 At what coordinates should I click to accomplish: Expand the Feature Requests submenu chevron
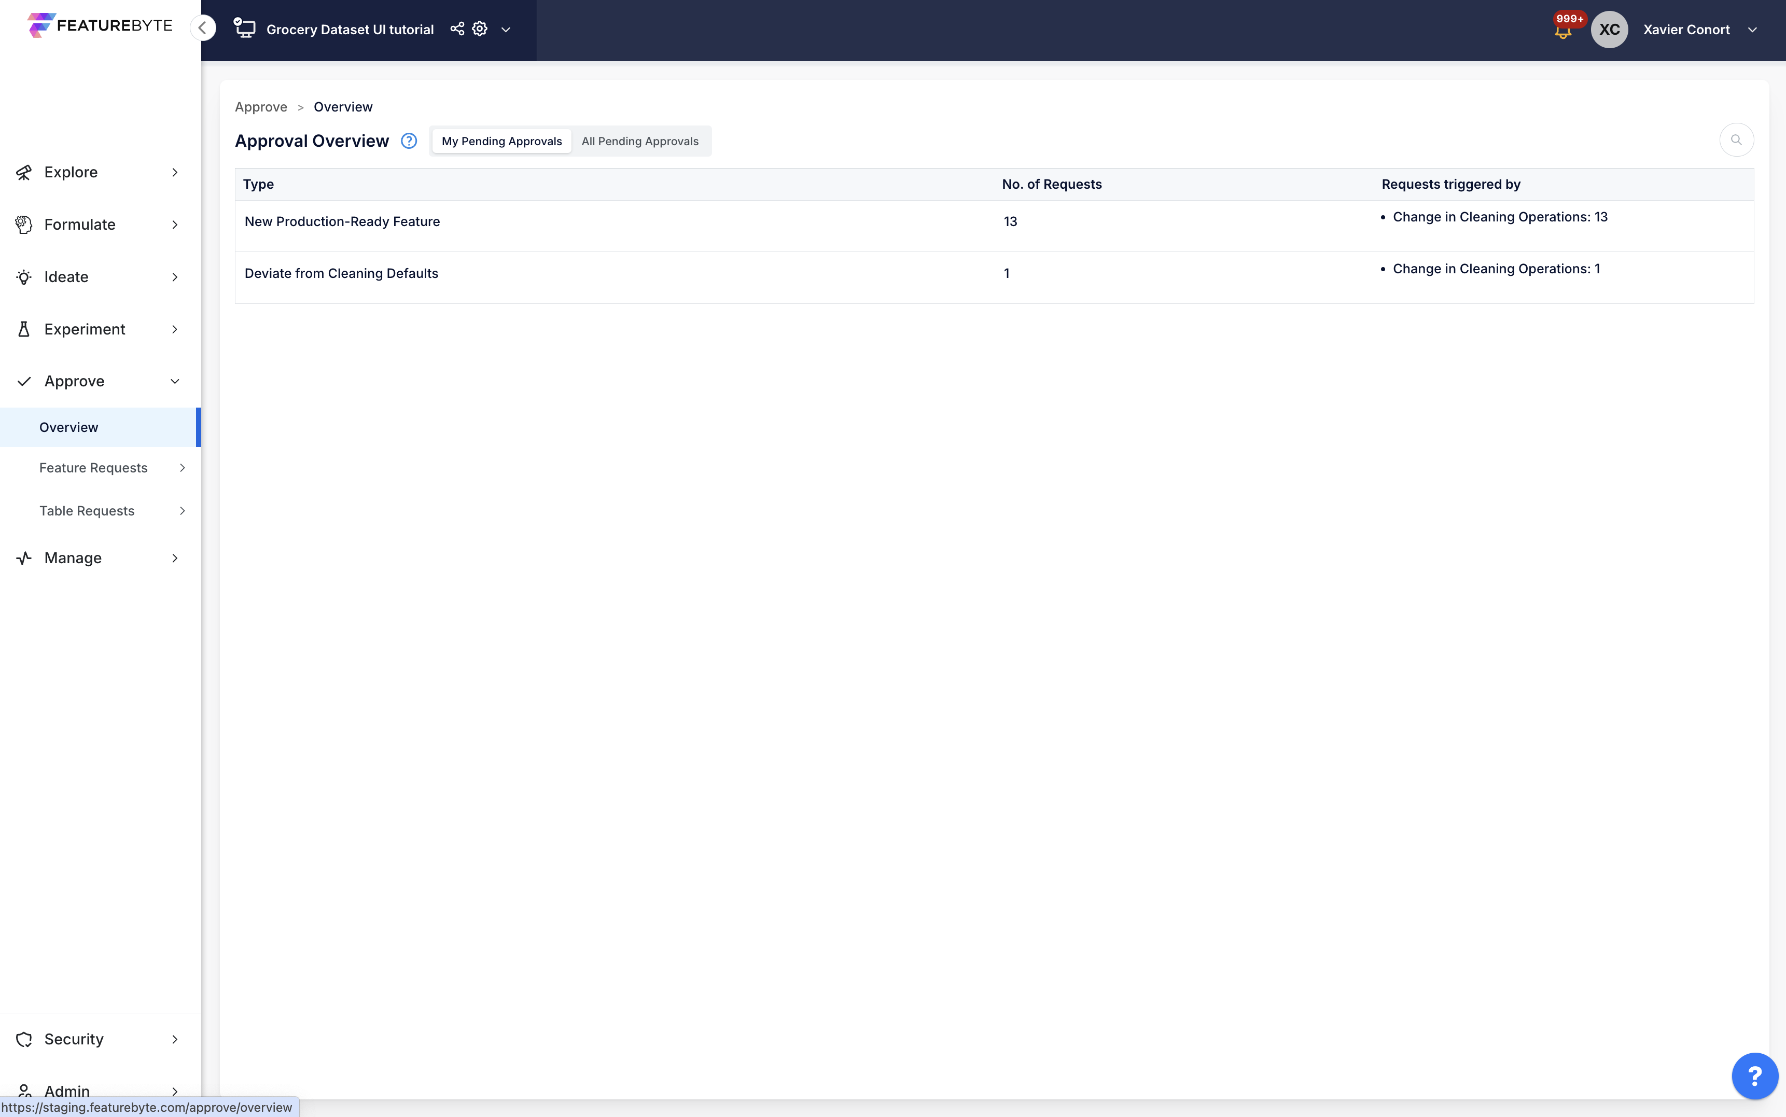click(x=183, y=468)
